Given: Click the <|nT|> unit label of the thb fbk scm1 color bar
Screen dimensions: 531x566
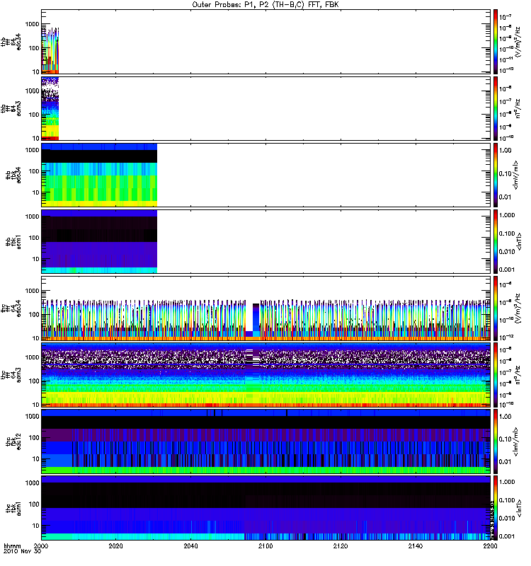Looking at the screenshot, I should click(x=519, y=241).
